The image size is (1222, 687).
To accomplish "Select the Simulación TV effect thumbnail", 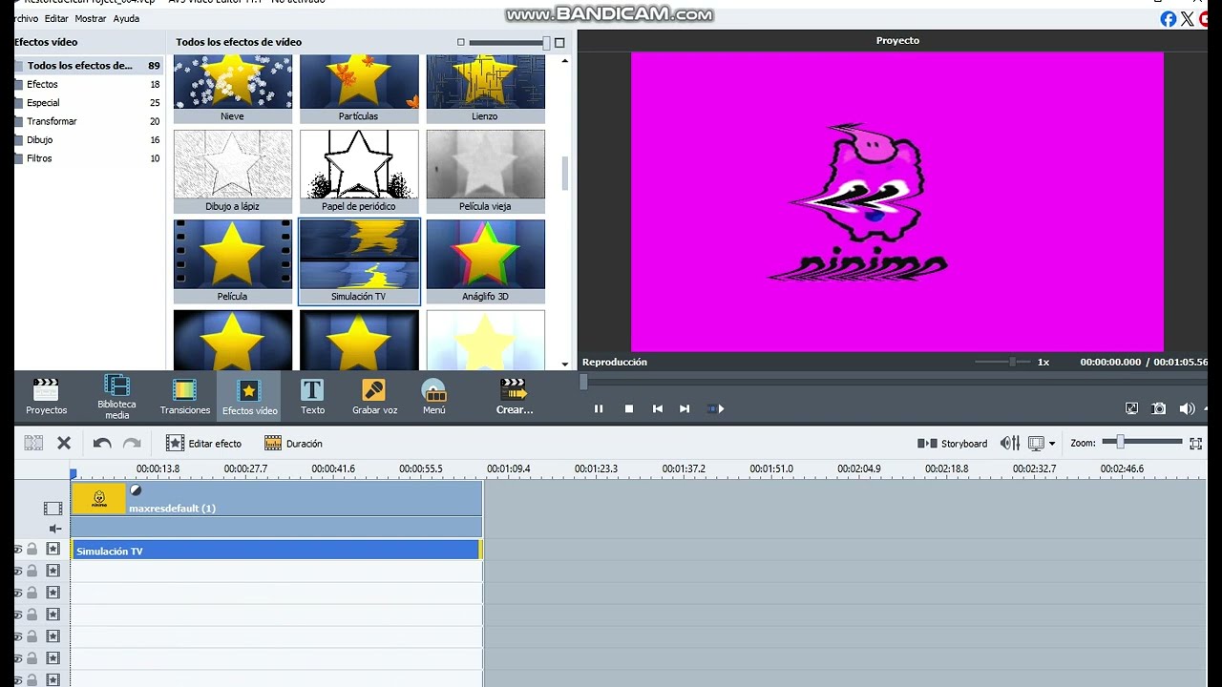I will pyautogui.click(x=359, y=261).
